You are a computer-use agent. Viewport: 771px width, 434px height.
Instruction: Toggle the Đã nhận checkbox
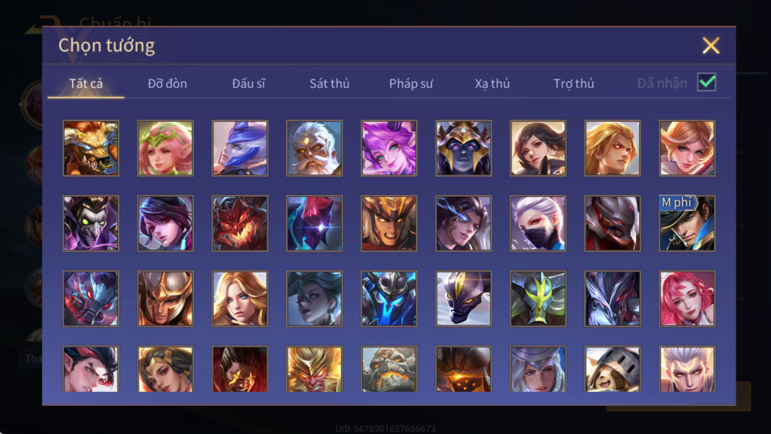(707, 82)
